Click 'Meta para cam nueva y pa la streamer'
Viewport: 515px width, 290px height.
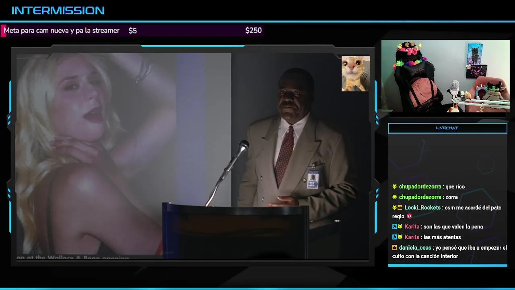point(62,31)
